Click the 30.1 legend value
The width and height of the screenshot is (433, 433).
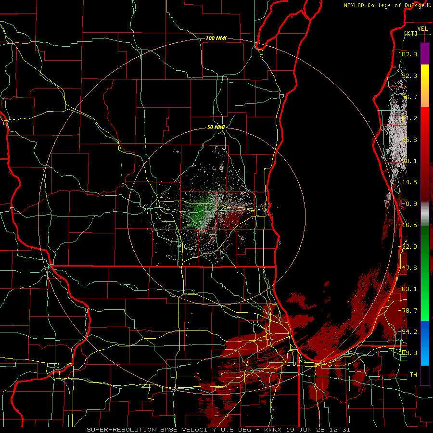click(x=409, y=161)
